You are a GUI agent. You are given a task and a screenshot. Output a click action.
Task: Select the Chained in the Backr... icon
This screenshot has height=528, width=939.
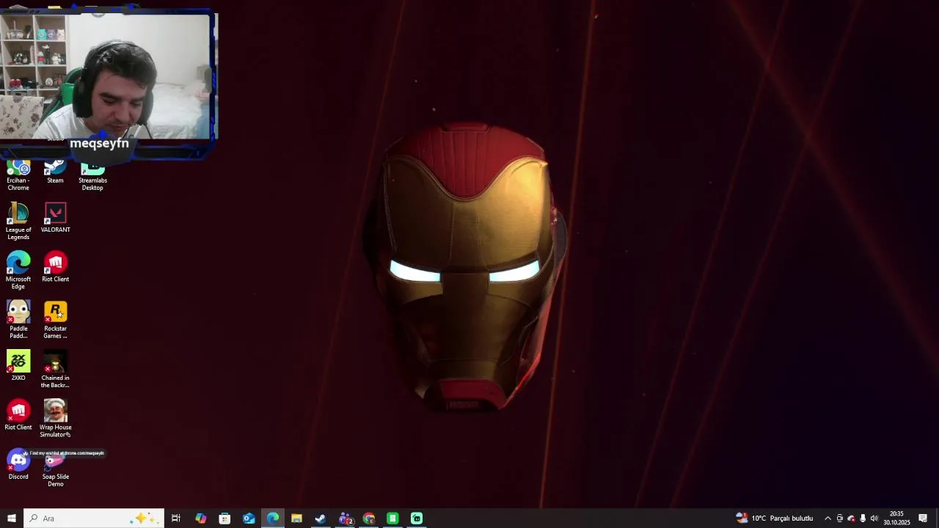(55, 369)
